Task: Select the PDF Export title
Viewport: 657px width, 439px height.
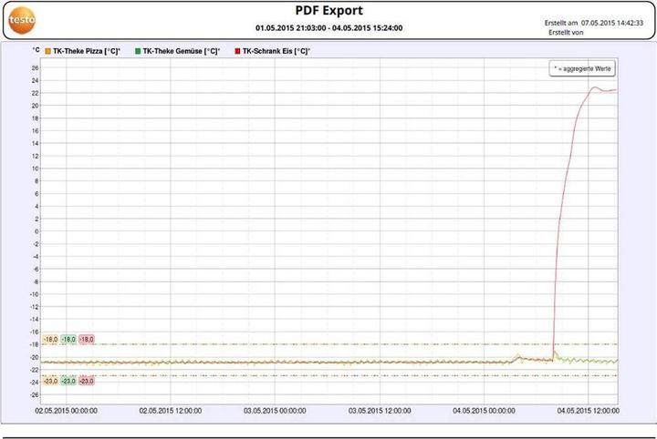Action: (x=328, y=12)
